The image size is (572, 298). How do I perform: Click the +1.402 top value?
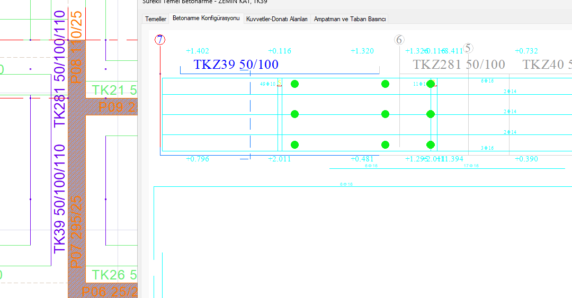[198, 51]
